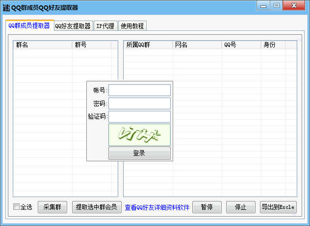
Task: Sort by the 群名 column header
Action: tap(43, 45)
